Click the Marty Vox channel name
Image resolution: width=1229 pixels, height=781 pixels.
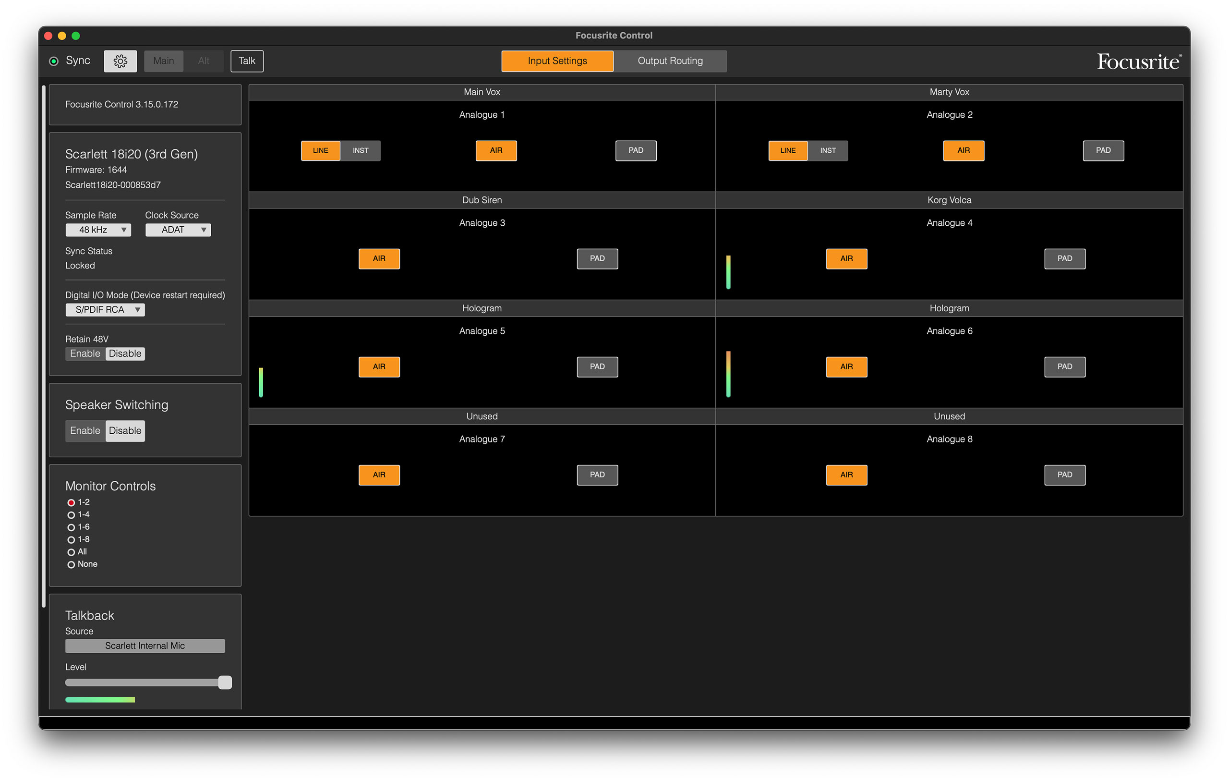pos(949,92)
